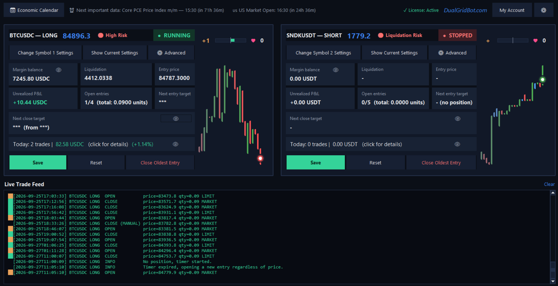The height and width of the screenshot is (286, 558).
Task: Reset BTCUSDC settings
Action: tap(96, 163)
